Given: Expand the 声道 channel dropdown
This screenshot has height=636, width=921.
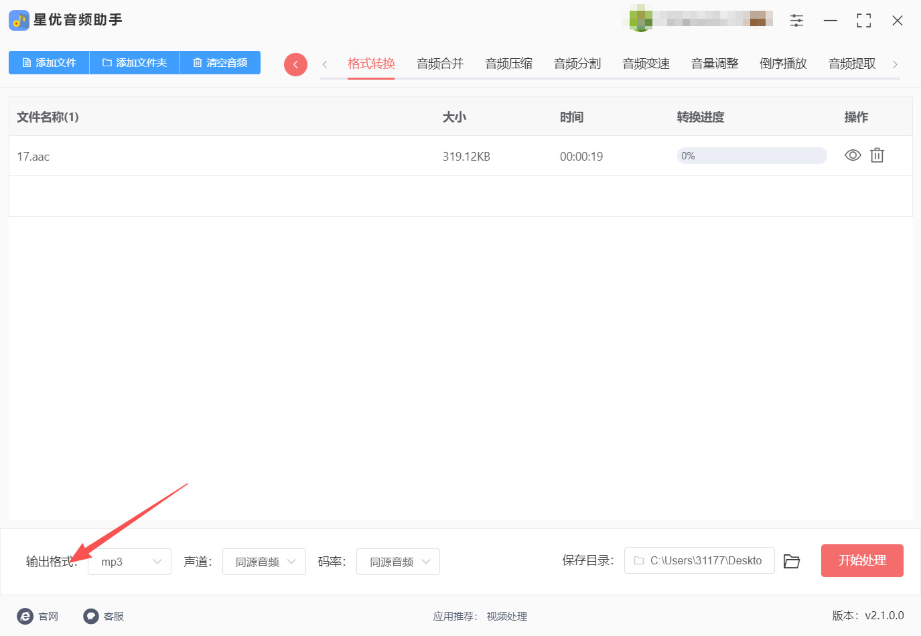Looking at the screenshot, I should 264,562.
